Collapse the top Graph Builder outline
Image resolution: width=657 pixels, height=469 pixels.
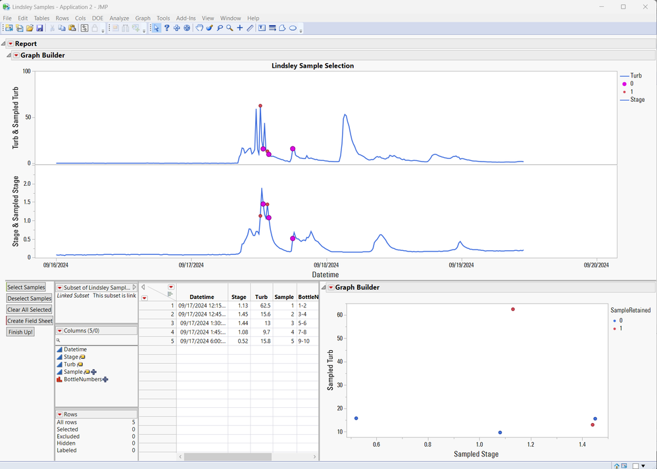click(9, 56)
